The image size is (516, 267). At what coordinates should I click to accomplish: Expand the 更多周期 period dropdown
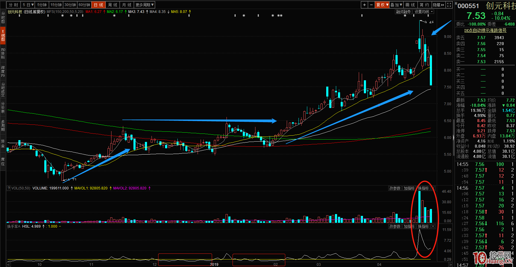pos(145,5)
